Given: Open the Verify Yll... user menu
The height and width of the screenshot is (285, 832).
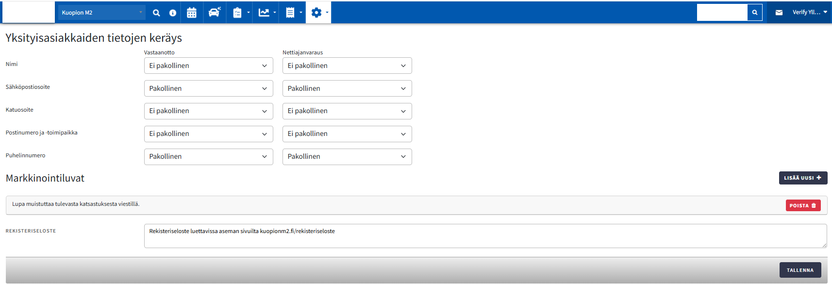Looking at the screenshot, I should click(x=809, y=13).
